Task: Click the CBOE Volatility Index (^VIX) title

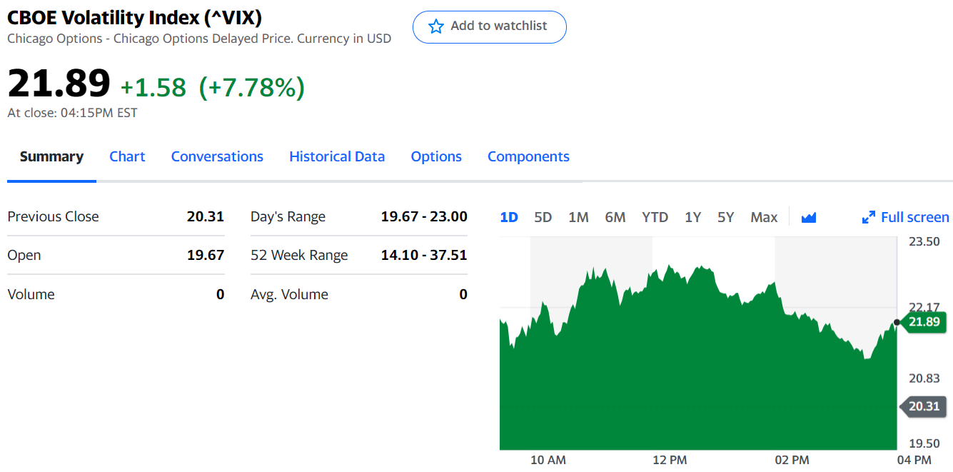Action: coord(134,18)
